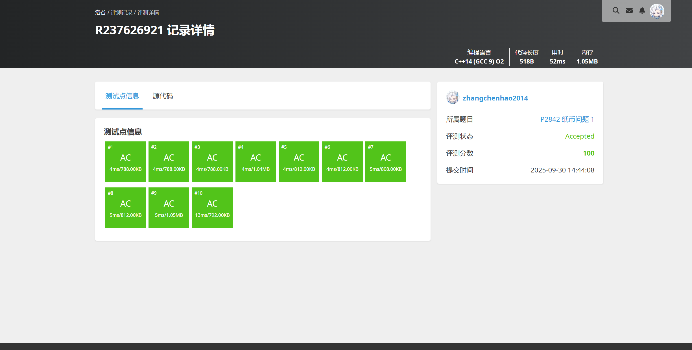Screen dimensions: 692x350
Task: Click the green Accepted status text
Action: (579, 136)
